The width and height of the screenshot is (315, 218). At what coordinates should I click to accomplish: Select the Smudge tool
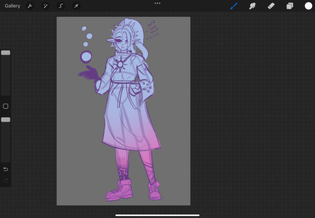coord(253,6)
